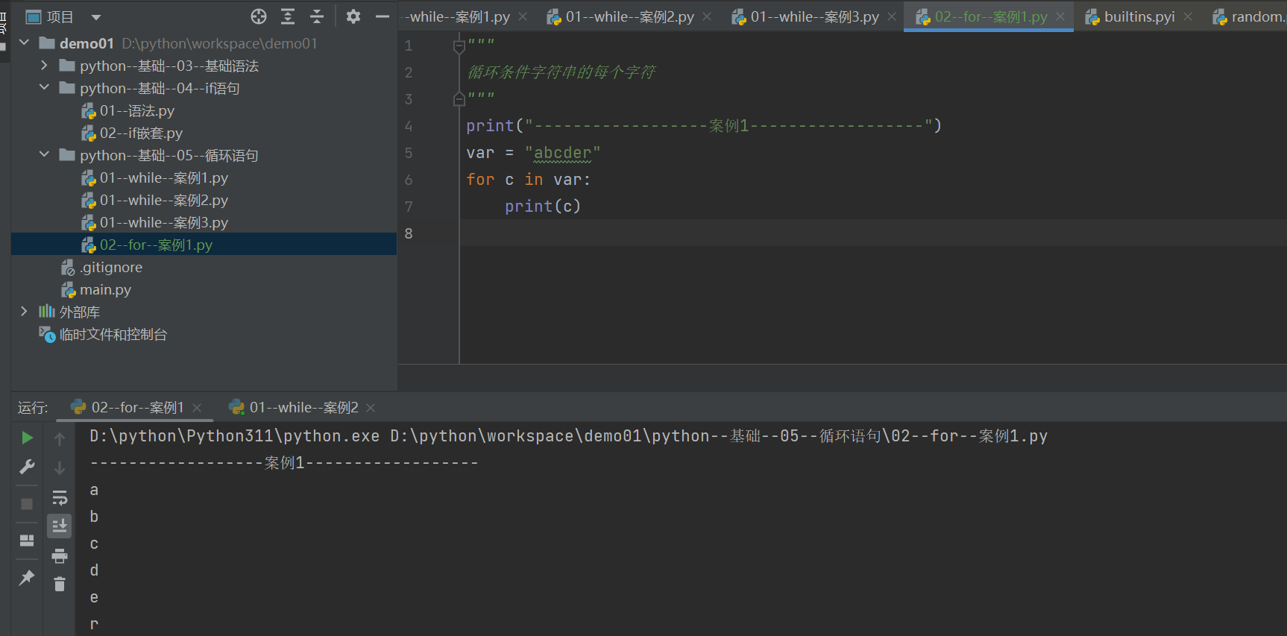Close the 01--while--案例1.py editor tab

point(523,16)
